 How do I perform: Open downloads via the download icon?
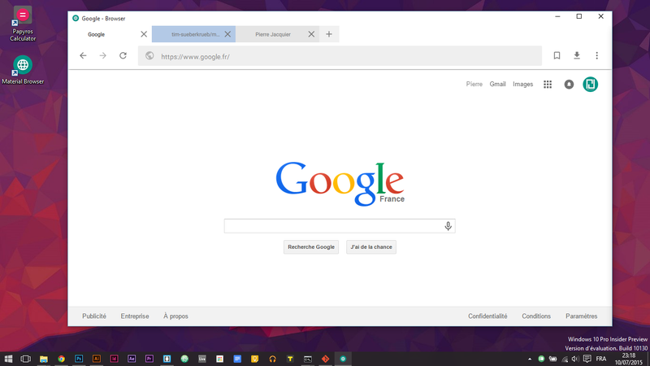577,55
